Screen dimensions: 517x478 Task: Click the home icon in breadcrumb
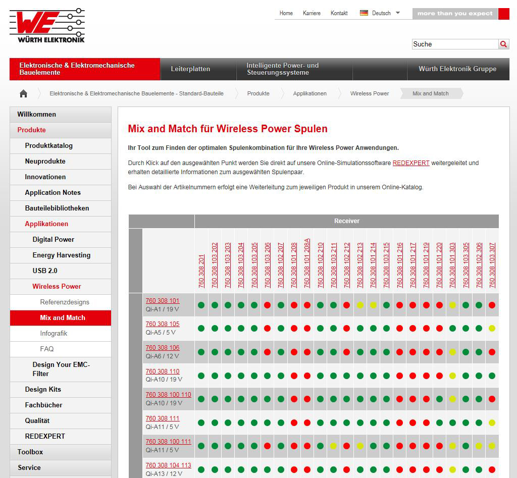[x=23, y=93]
